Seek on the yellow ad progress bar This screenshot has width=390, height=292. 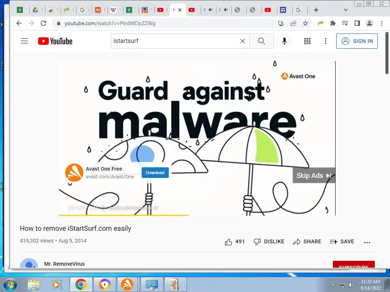pyautogui.click(x=197, y=215)
